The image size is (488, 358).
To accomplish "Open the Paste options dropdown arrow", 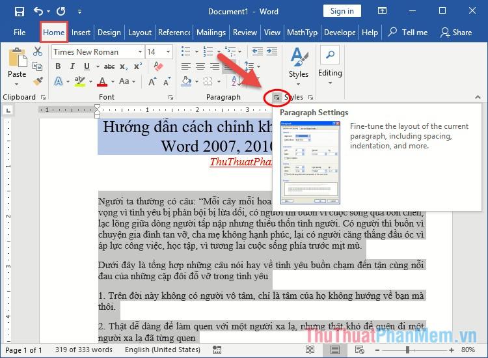I will coord(17,85).
